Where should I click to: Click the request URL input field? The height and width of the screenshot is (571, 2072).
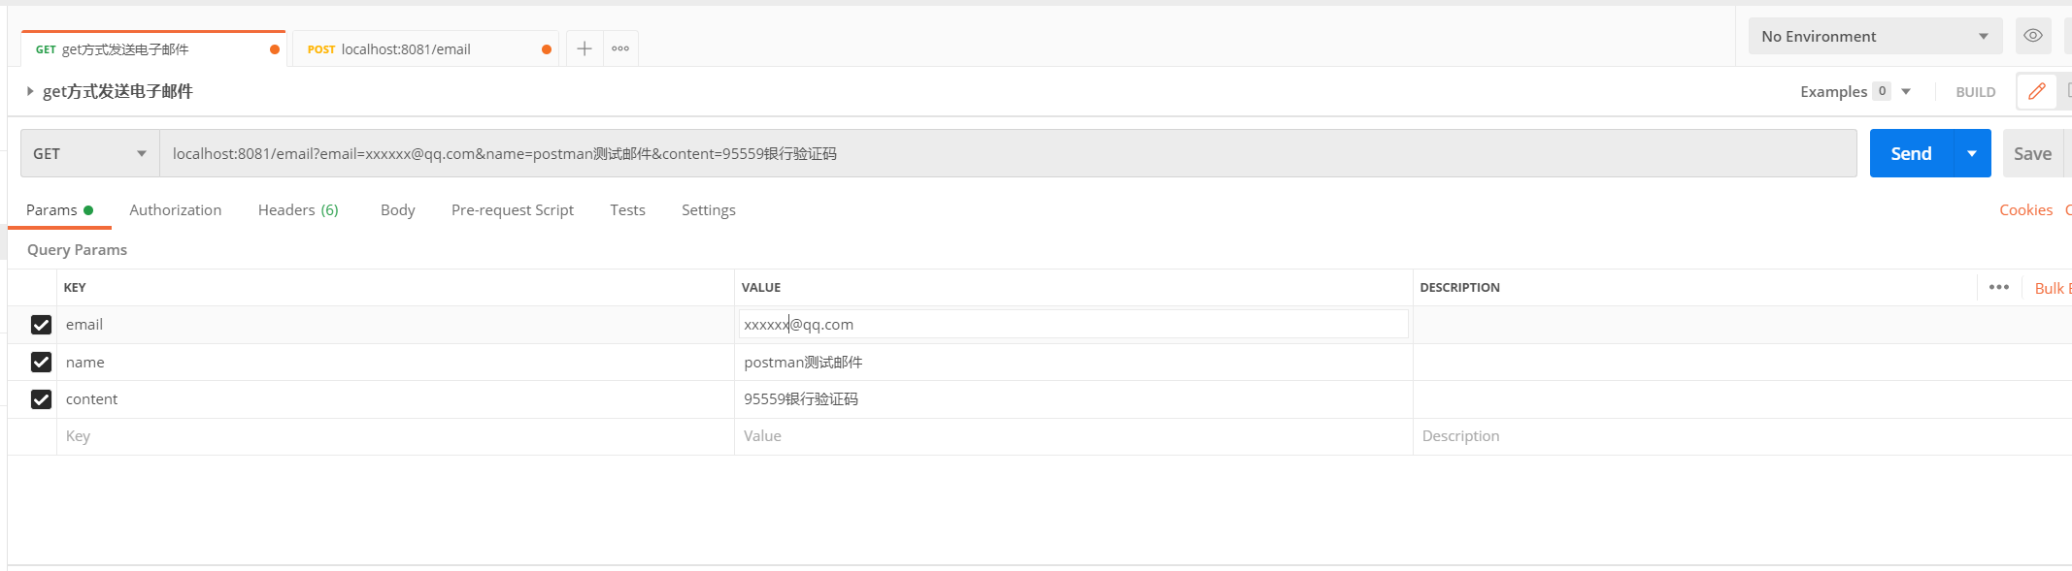[x=1007, y=153]
